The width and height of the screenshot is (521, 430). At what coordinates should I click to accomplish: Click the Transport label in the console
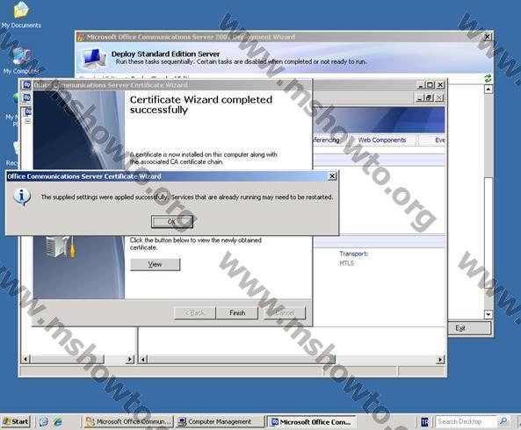353,254
